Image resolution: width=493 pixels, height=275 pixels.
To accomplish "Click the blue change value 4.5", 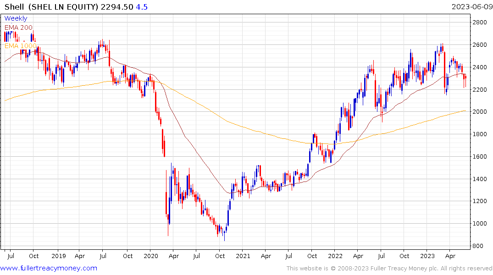I will pyautogui.click(x=142, y=7).
